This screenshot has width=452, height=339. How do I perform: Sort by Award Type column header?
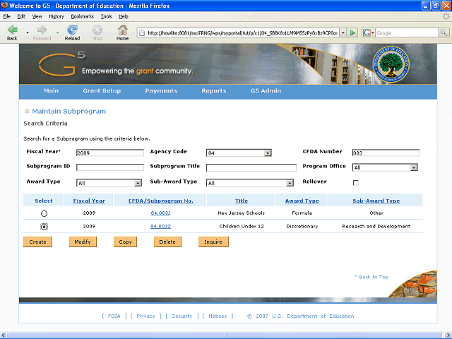pos(302,201)
